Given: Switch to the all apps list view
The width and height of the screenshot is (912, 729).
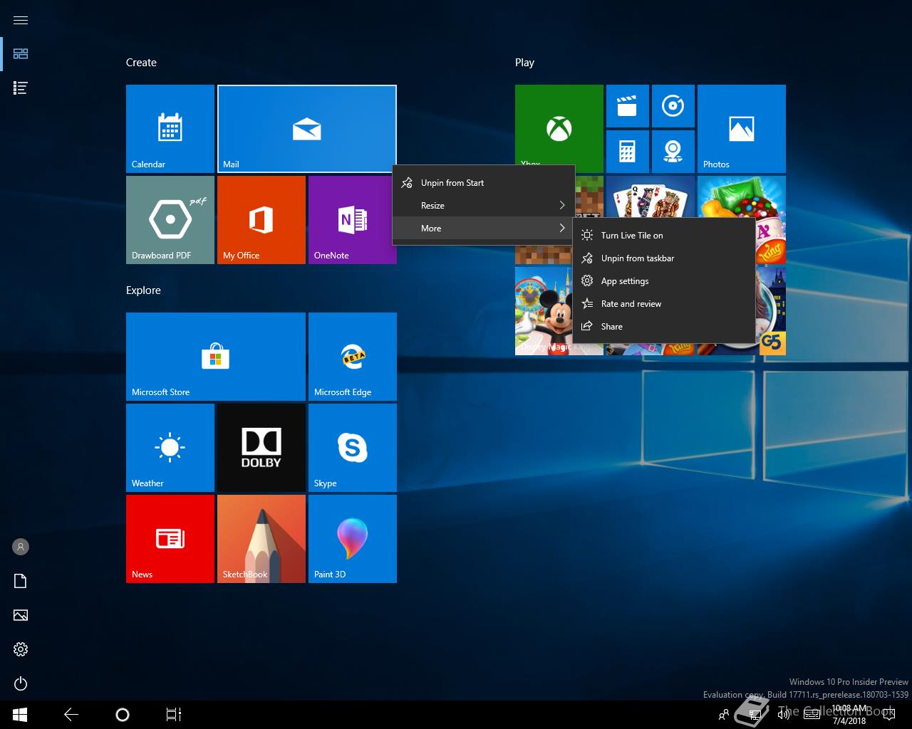Looking at the screenshot, I should pyautogui.click(x=21, y=88).
